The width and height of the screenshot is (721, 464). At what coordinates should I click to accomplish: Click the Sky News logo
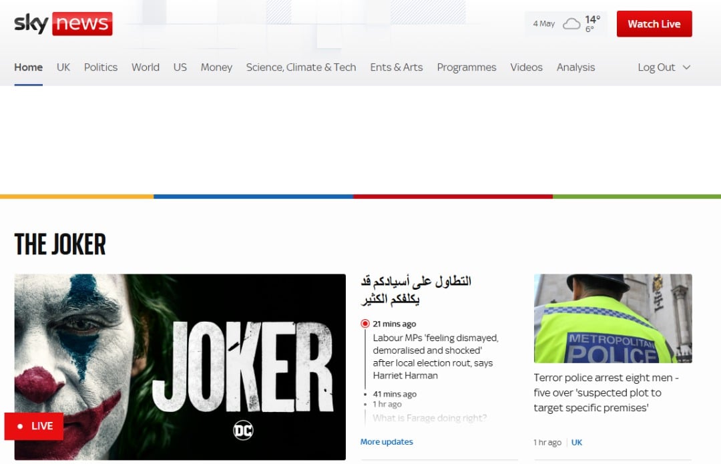click(63, 23)
